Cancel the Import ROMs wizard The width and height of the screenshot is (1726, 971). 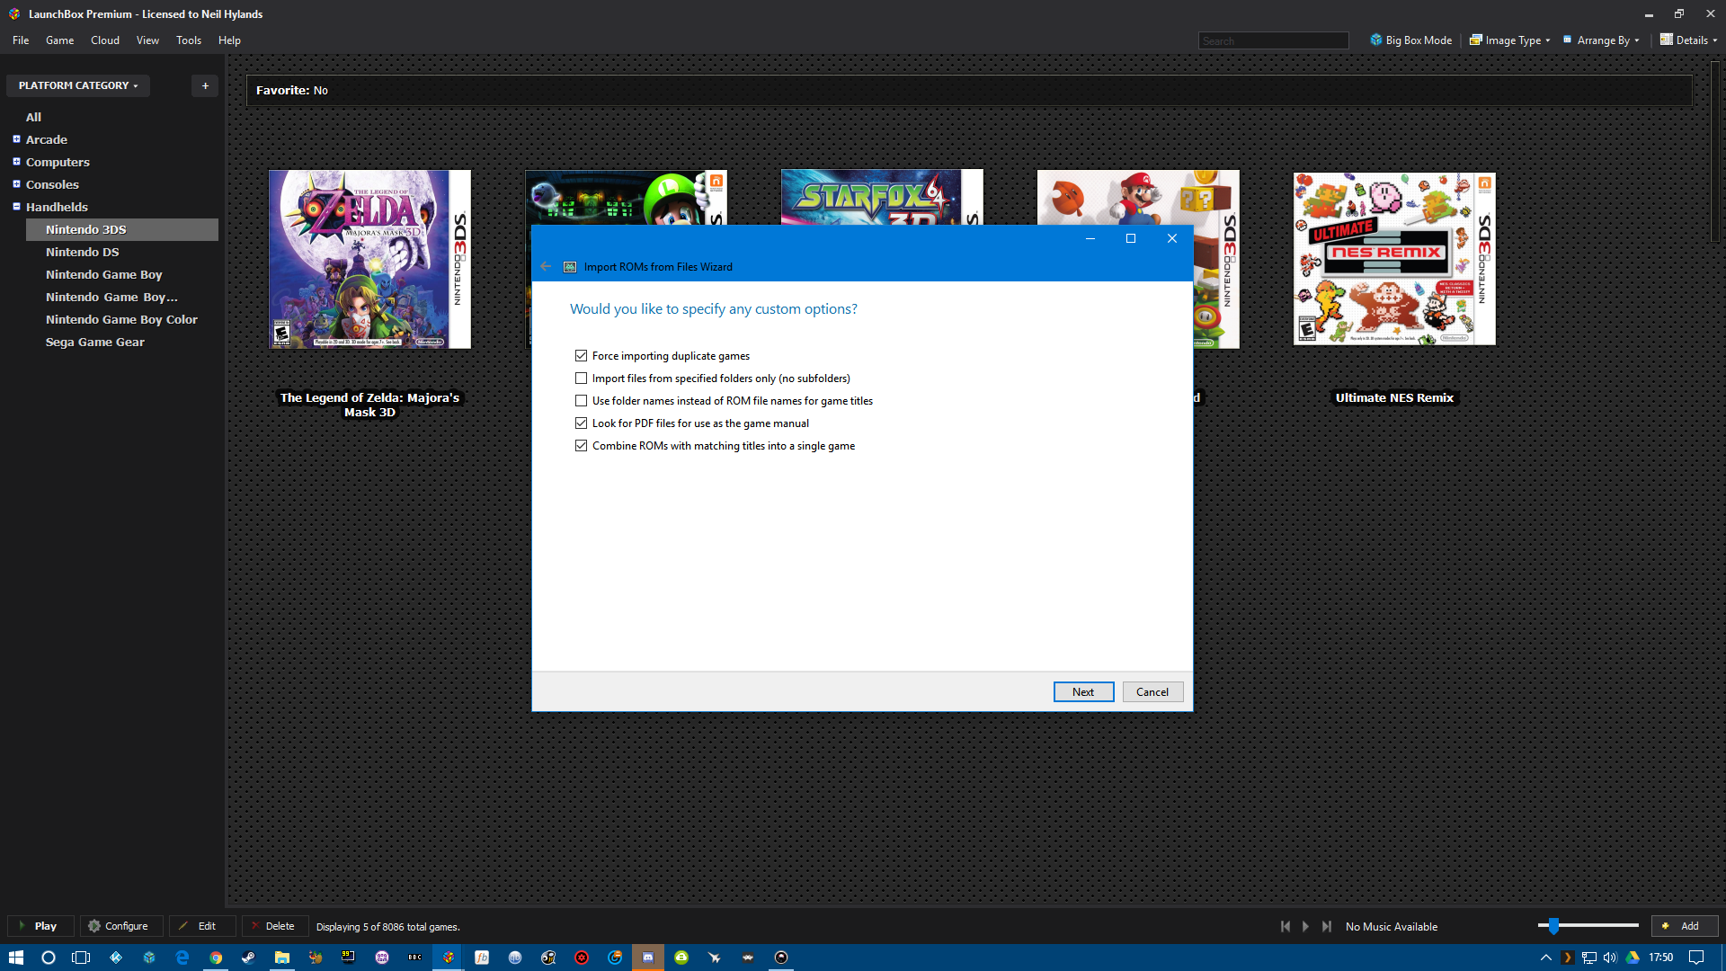click(1152, 691)
